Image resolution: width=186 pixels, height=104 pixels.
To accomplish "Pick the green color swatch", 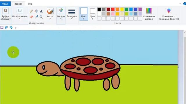I will click(126, 9).
